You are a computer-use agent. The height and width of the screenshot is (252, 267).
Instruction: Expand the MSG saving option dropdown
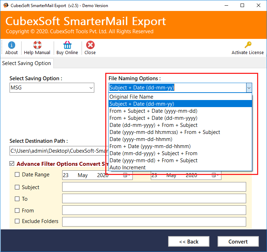[91, 88]
